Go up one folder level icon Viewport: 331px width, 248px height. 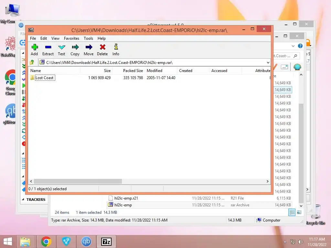click(32, 62)
